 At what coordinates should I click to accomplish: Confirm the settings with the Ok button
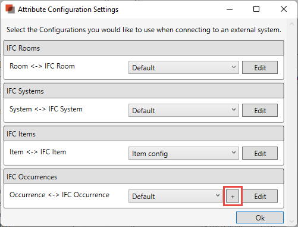(x=260, y=217)
